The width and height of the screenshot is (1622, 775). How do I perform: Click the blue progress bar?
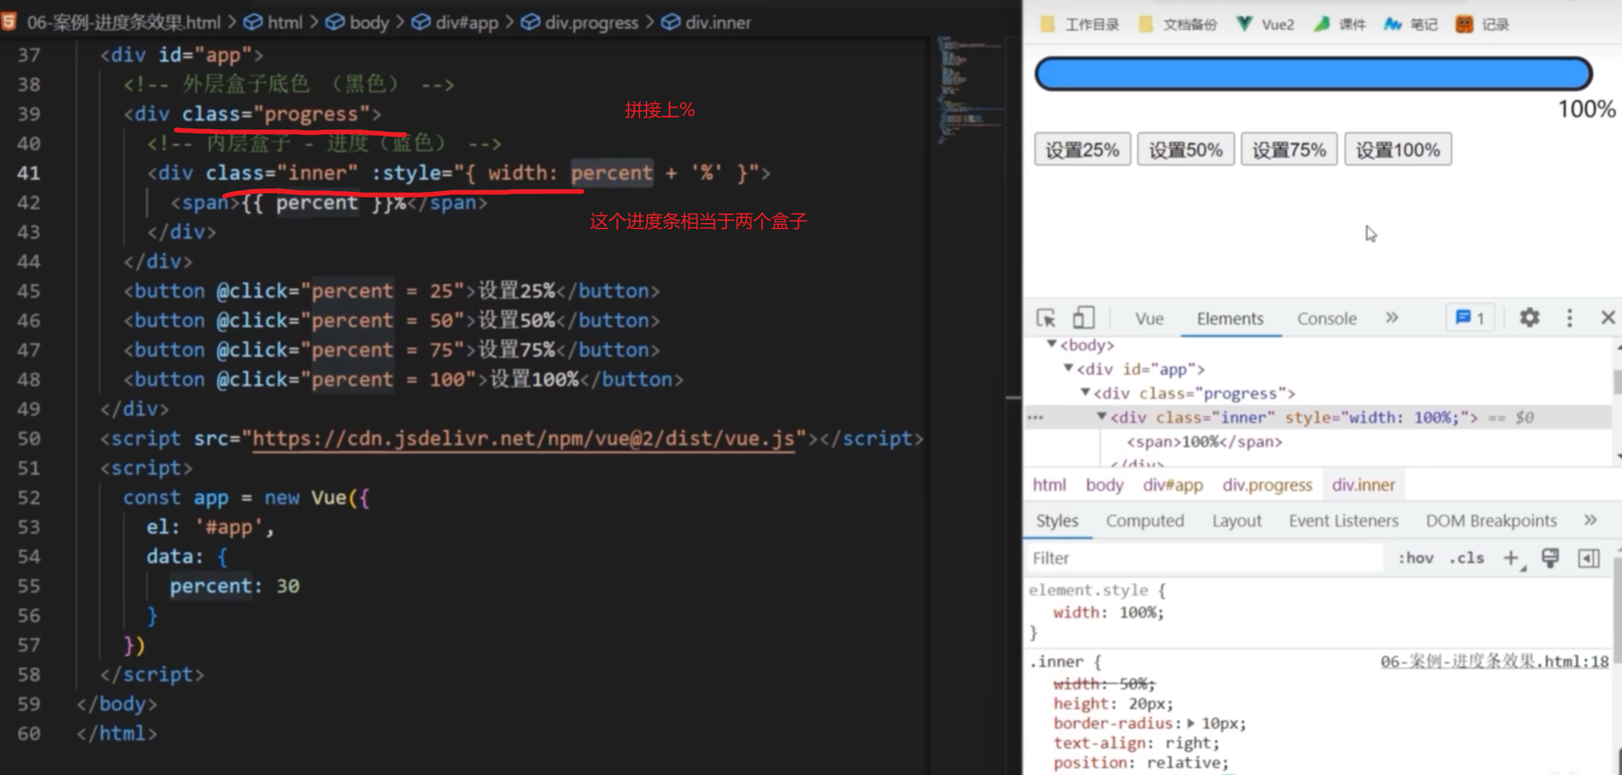(x=1312, y=74)
